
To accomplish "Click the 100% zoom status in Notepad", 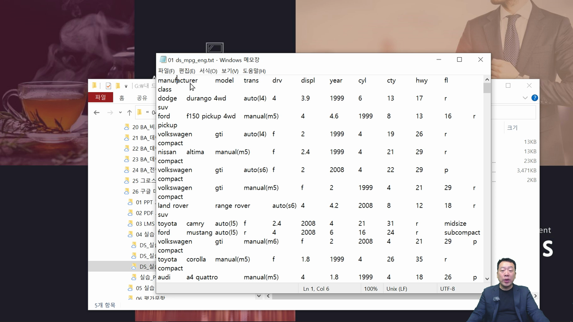I will tap(371, 289).
